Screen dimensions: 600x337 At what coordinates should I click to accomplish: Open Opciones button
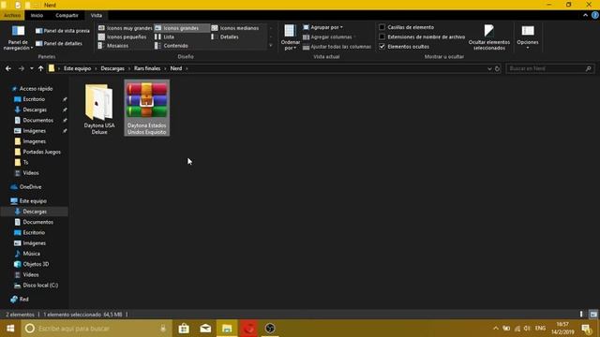[528, 37]
